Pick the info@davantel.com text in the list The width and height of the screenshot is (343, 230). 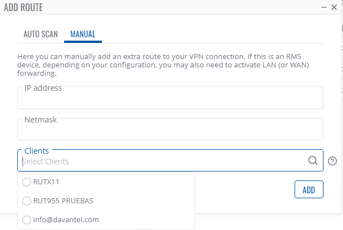(66, 220)
